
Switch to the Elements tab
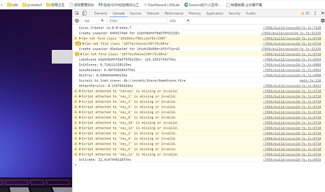tap(100, 13)
